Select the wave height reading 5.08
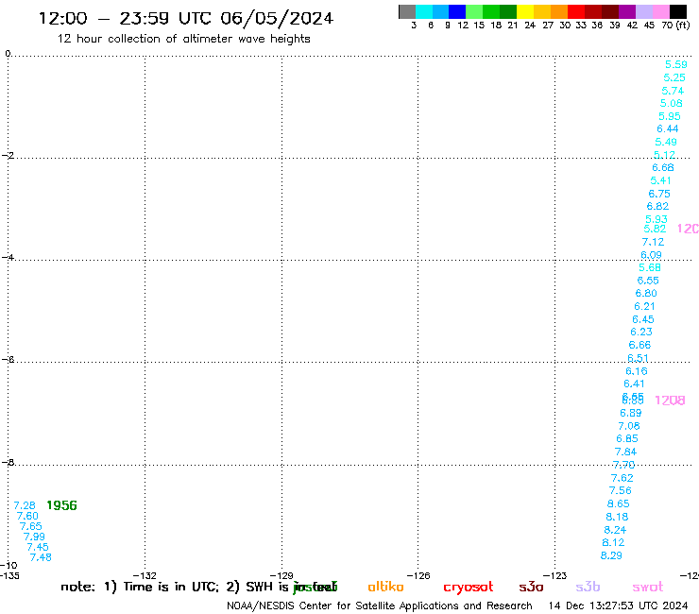 [671, 104]
